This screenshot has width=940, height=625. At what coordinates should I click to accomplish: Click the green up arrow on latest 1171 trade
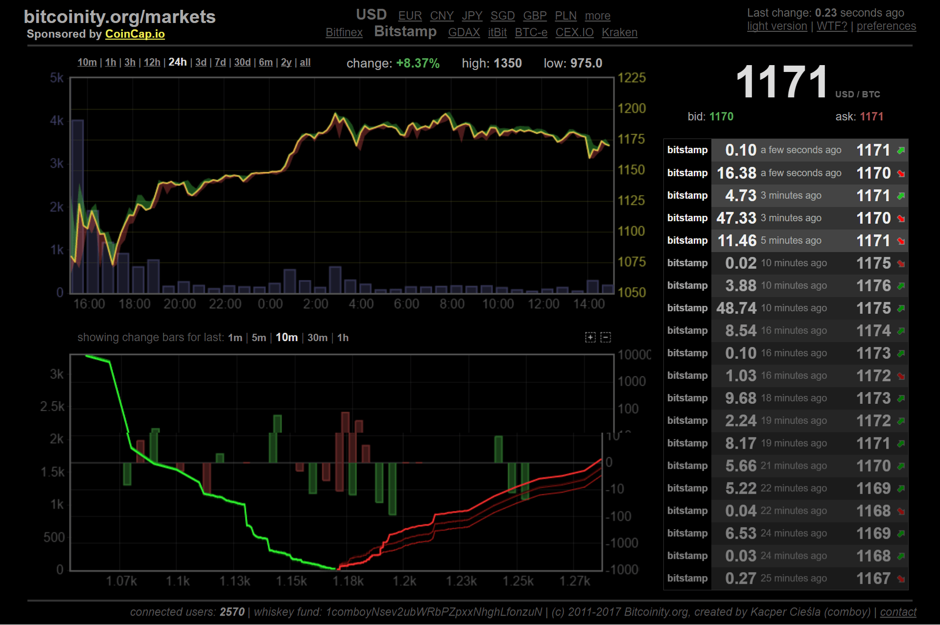900,150
